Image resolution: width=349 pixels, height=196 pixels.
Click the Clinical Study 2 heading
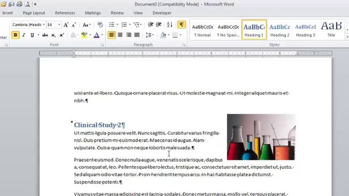pyautogui.click(x=99, y=125)
